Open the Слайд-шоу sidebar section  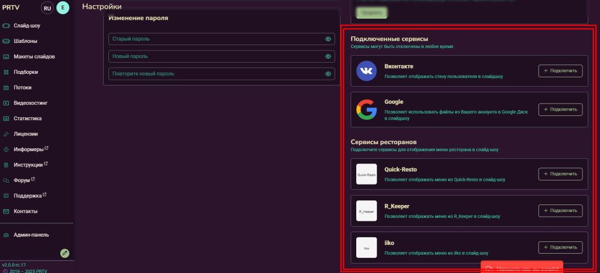27,26
